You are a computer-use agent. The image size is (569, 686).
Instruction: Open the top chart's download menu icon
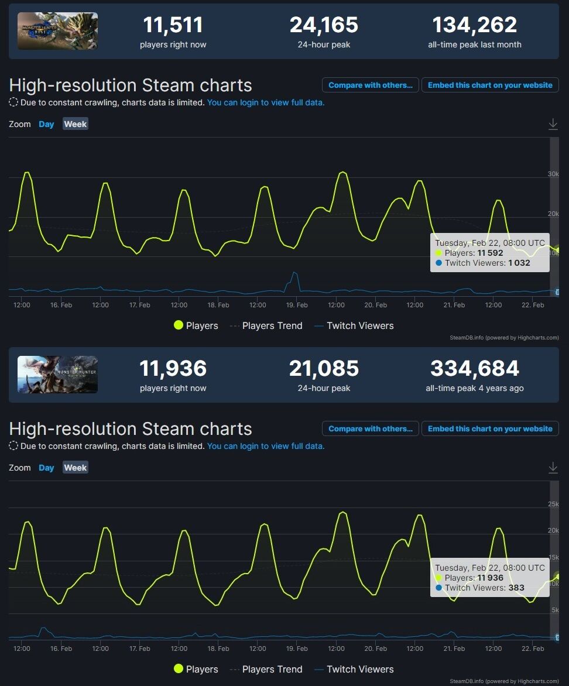point(553,124)
